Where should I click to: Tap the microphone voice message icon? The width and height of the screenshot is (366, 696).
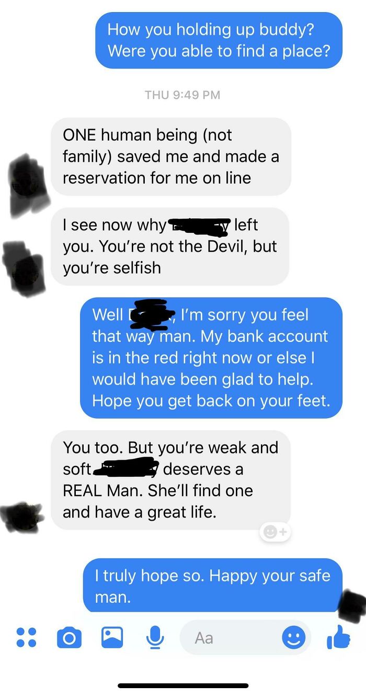[x=154, y=637]
